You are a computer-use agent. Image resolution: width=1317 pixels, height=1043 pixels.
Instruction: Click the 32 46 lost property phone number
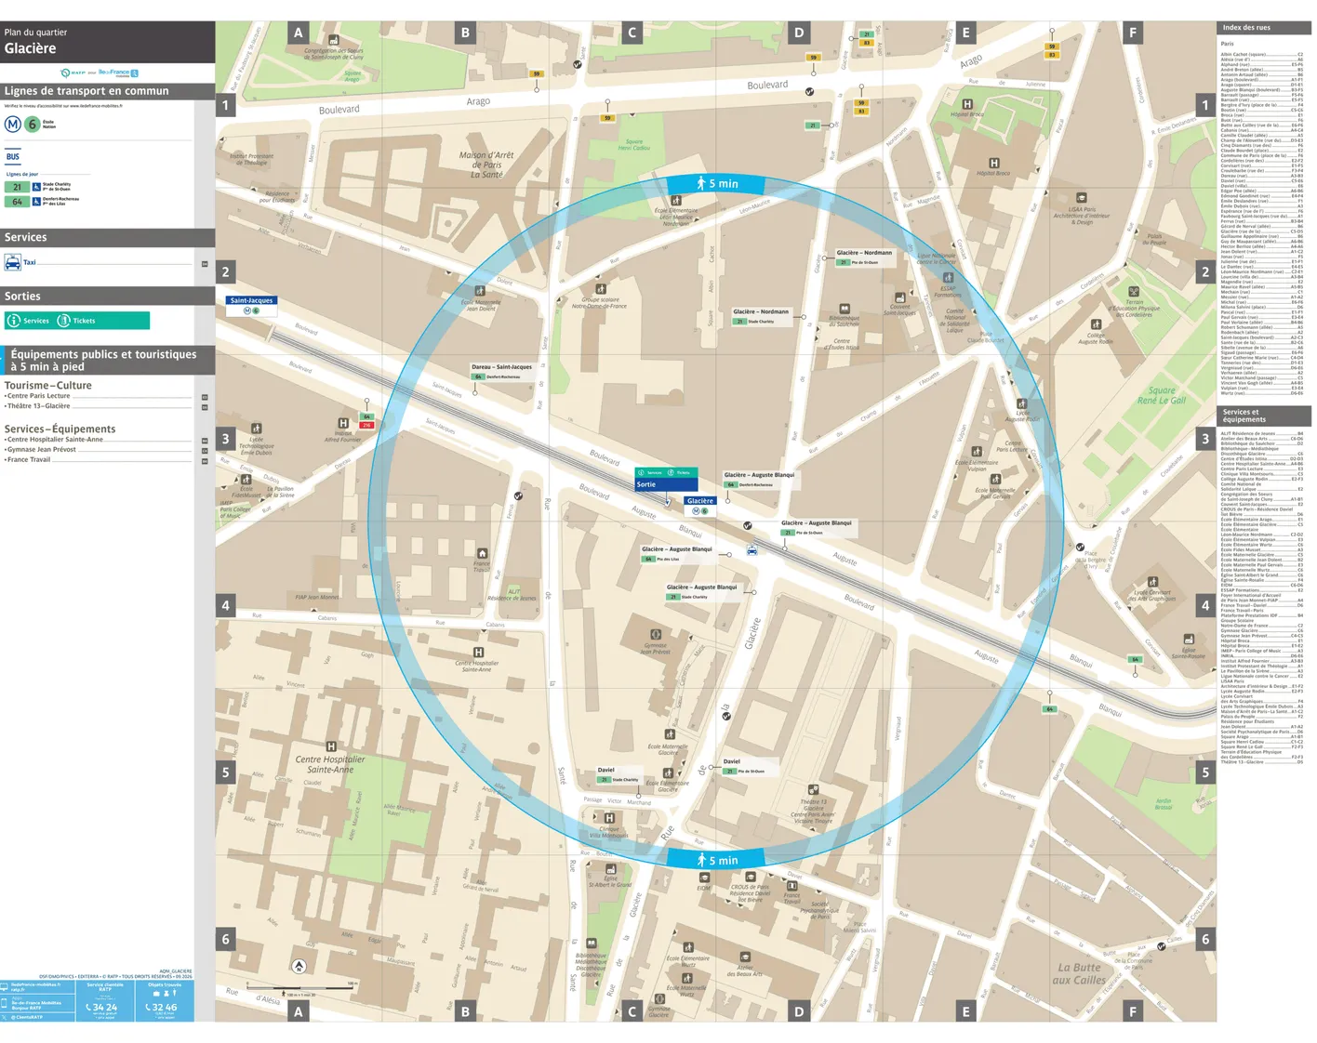161,1007
